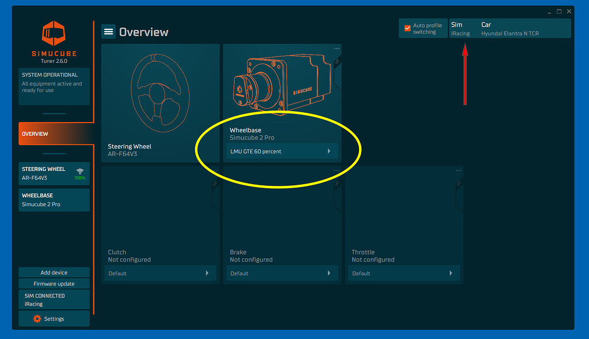Open the LMU GTE 60 percent profile dropdown
Viewport: 589px width, 339px height.
click(x=281, y=151)
